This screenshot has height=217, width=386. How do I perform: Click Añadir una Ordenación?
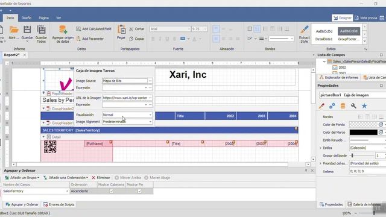65,177
